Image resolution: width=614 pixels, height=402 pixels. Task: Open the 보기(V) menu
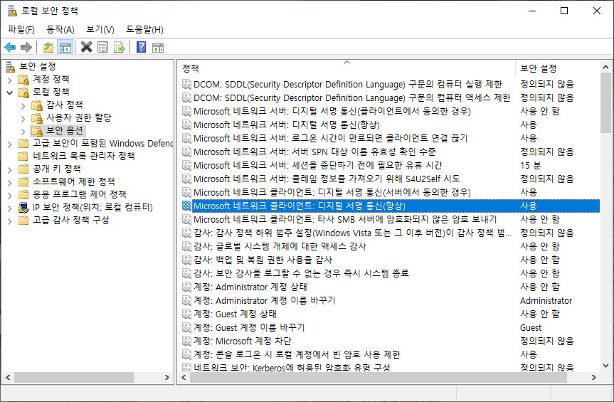point(100,29)
